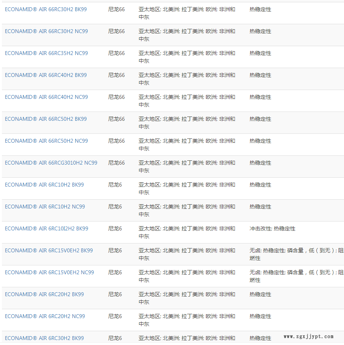Select 尼龙66 cell in 66RC30H2 BK99 row

[x=116, y=10]
